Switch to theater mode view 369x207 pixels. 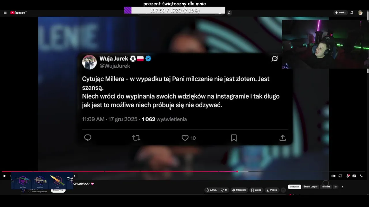pyautogui.click(x=354, y=176)
